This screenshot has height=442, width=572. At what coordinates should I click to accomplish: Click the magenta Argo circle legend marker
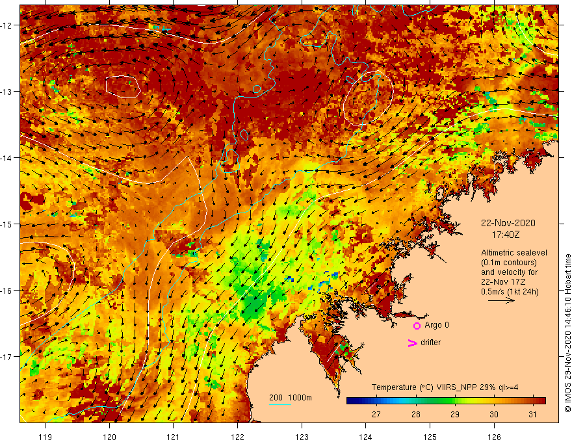(x=417, y=326)
